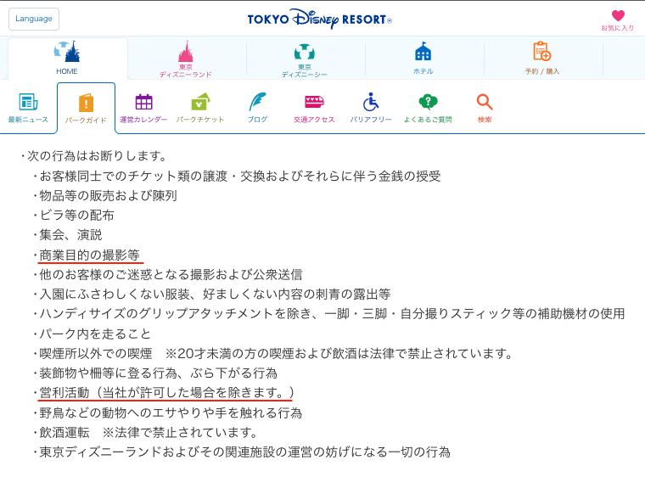Click the underlined 営利活動 text line
Viewport: 645px width, 477px height.
pyautogui.click(x=166, y=393)
